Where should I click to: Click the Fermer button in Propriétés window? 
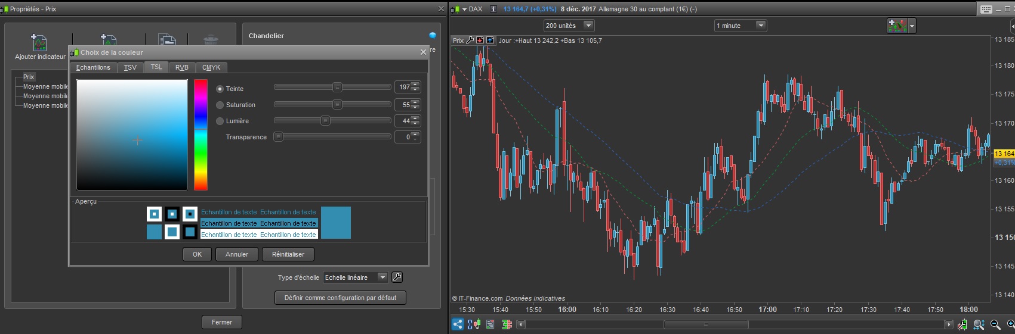tap(222, 322)
